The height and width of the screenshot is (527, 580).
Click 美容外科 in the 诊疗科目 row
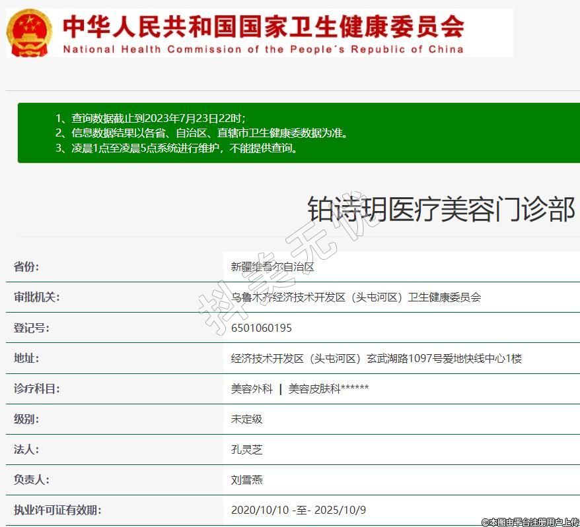pyautogui.click(x=252, y=388)
